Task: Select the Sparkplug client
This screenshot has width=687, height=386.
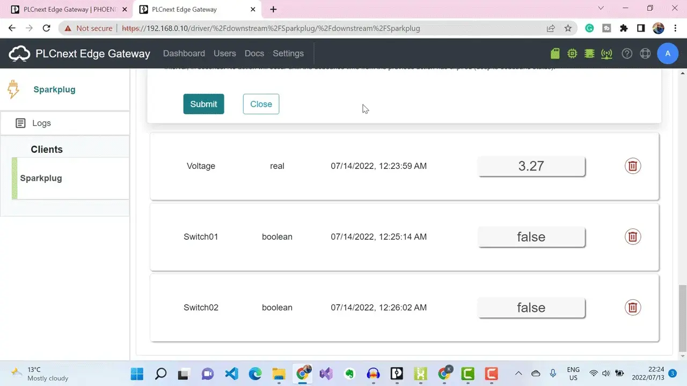Action: tap(70, 179)
